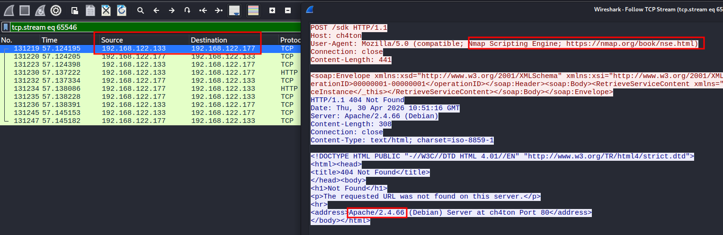Screen dimensions: 723x235
Task: Select HTTP packet 131230
Action: [150, 72]
